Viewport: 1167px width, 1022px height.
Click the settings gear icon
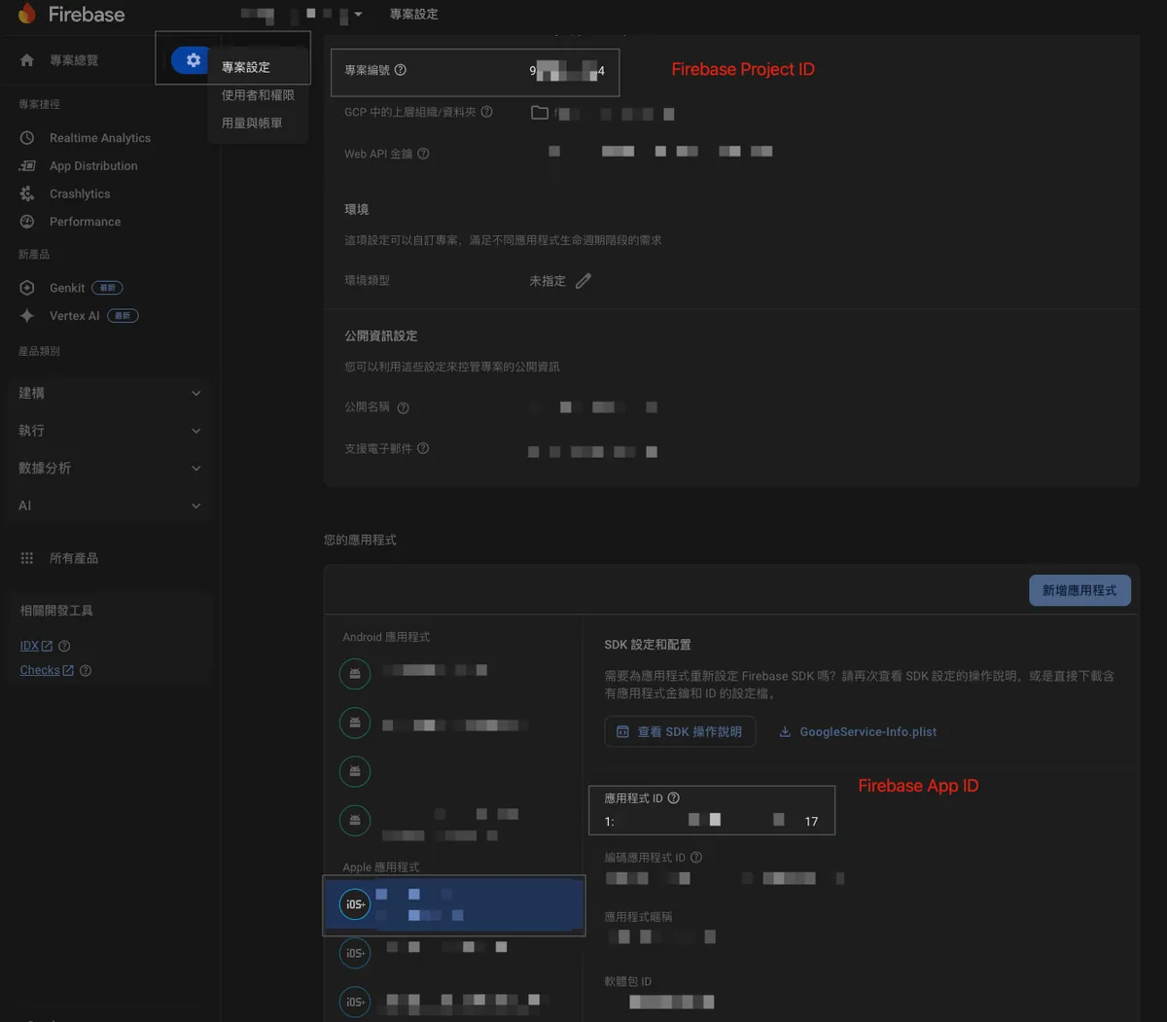click(x=193, y=60)
